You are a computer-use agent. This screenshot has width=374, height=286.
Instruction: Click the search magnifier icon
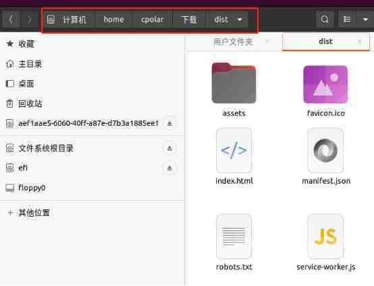tap(325, 20)
